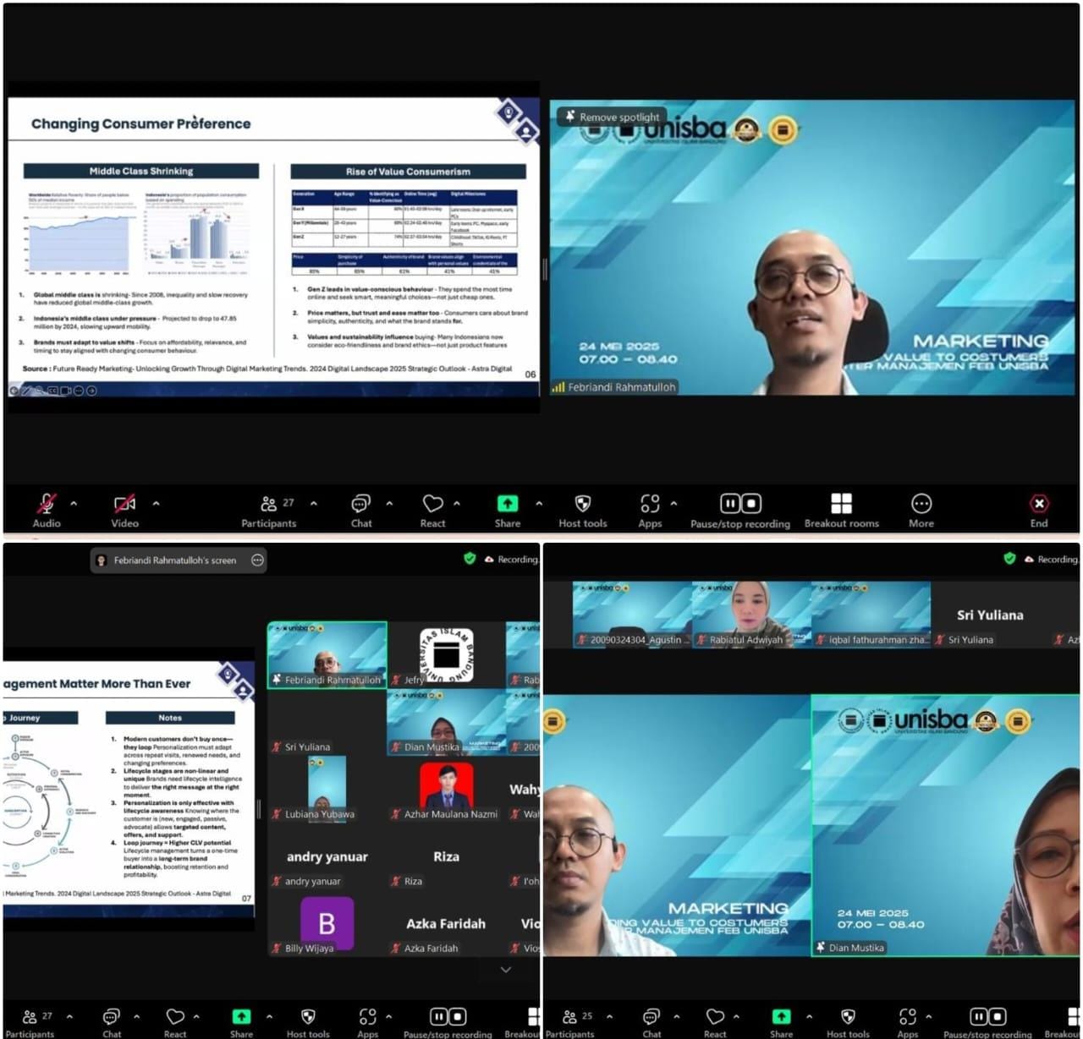Screen dimensions: 1083x1039
Task: Open the More menu label in toolbar
Action: 921,523
